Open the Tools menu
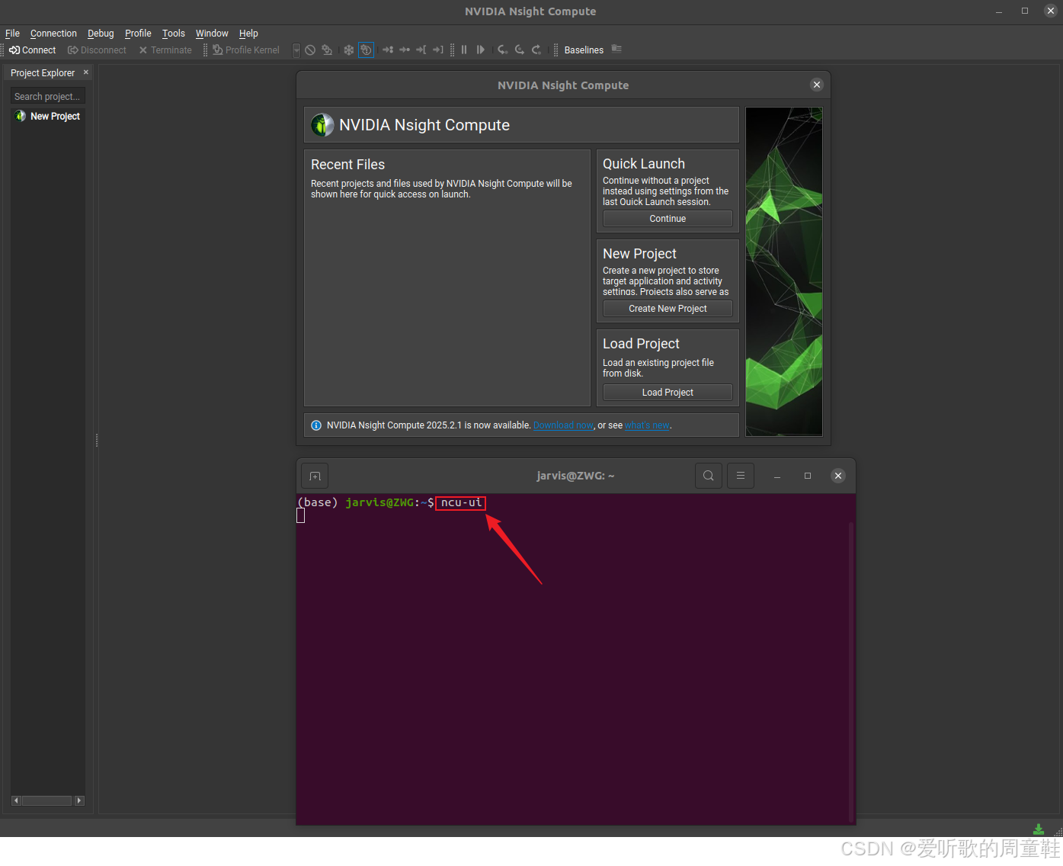The width and height of the screenshot is (1063, 866). coord(174,34)
